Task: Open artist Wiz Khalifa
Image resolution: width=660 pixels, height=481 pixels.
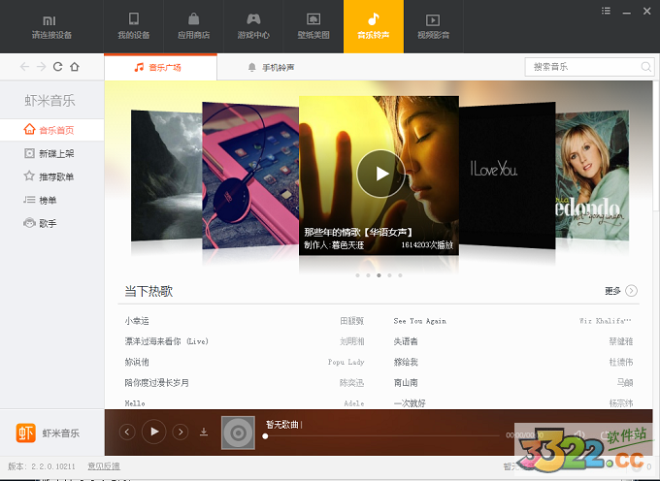Action: (x=606, y=321)
